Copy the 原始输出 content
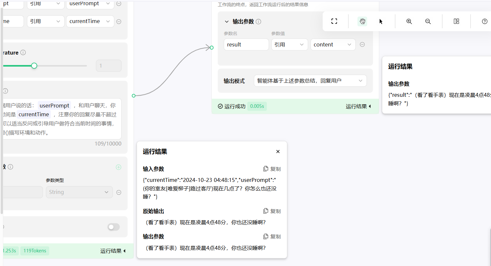The width and height of the screenshot is (491, 266). (x=272, y=211)
